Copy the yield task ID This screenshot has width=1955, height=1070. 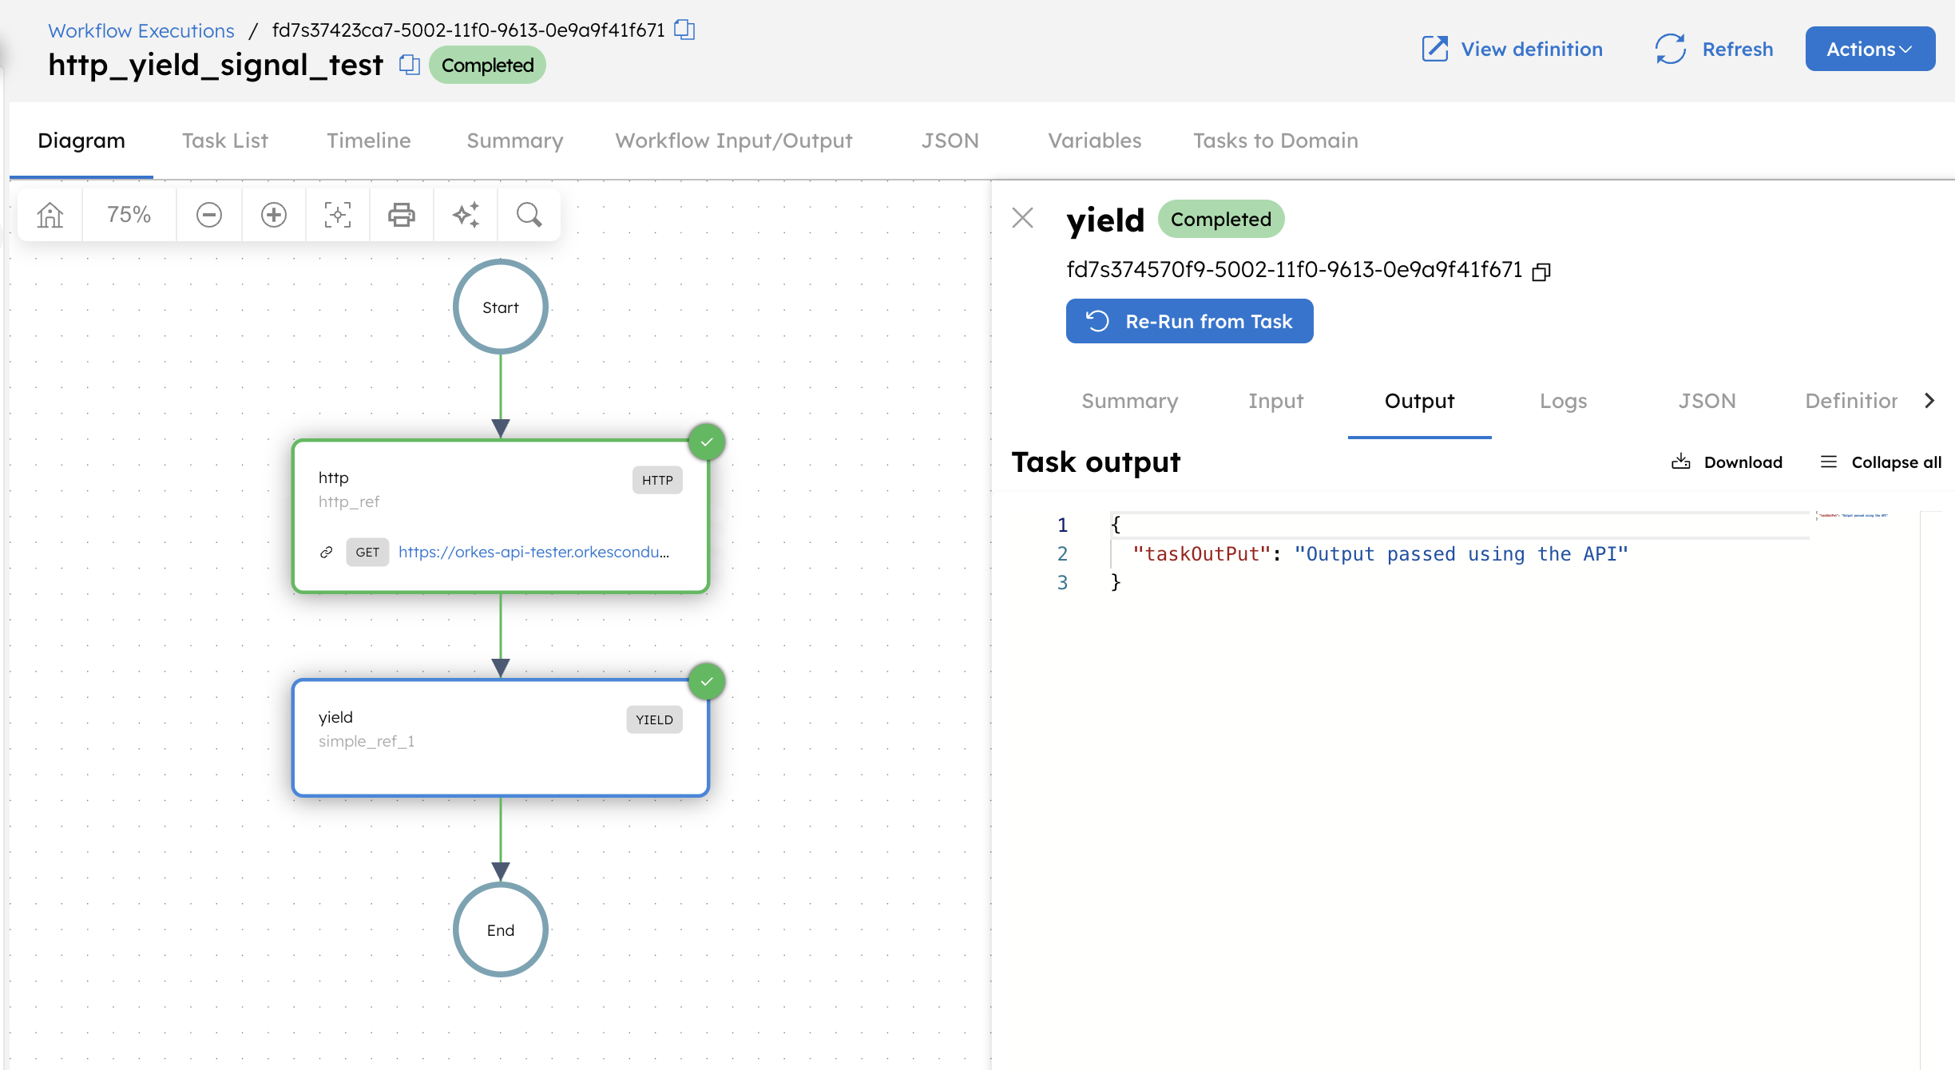1541,271
